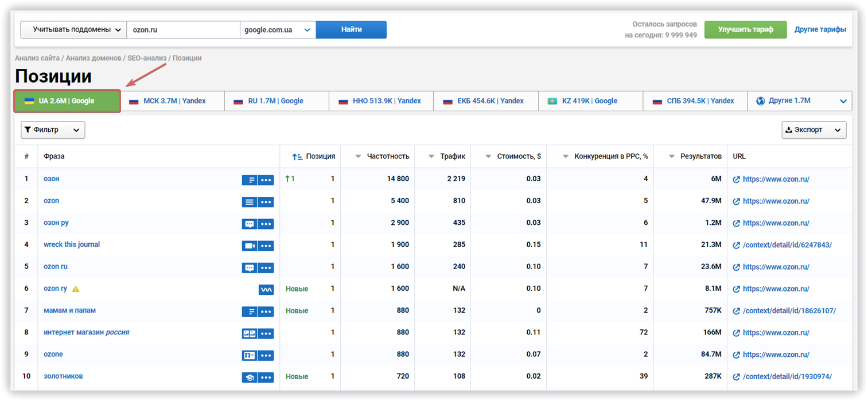Viewport: 868px width, 401px height.
Task: Open the Учитывать поддомены dropdown
Action: [x=73, y=30]
